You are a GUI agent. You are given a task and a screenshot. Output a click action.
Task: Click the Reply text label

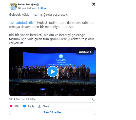[x=31, y=106]
